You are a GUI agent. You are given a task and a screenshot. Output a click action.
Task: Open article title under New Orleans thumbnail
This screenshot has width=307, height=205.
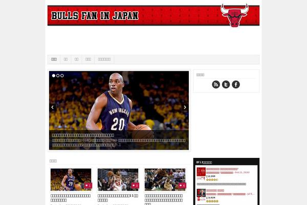pos(71,198)
